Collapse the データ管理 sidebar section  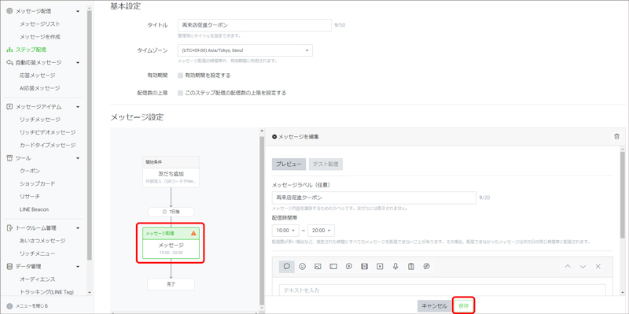point(78,266)
